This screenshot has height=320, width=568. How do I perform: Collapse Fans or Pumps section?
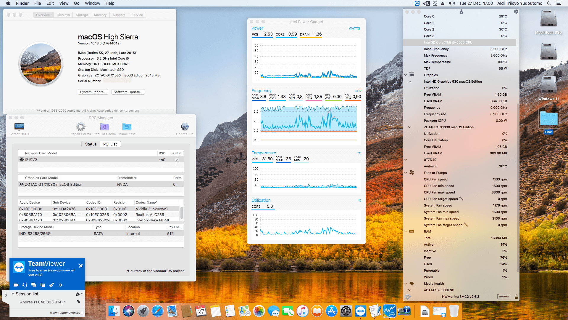coord(406,173)
